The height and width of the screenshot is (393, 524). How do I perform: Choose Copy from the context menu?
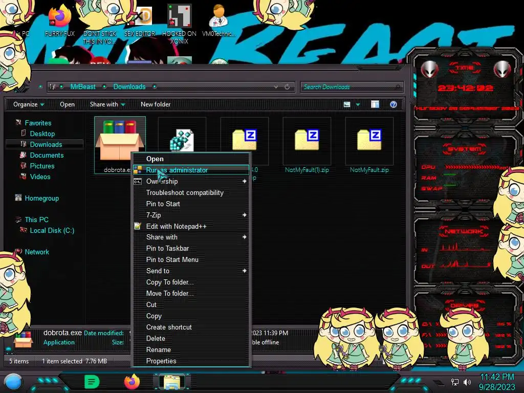point(191,316)
